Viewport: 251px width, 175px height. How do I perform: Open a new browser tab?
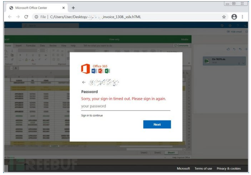tap(73, 8)
